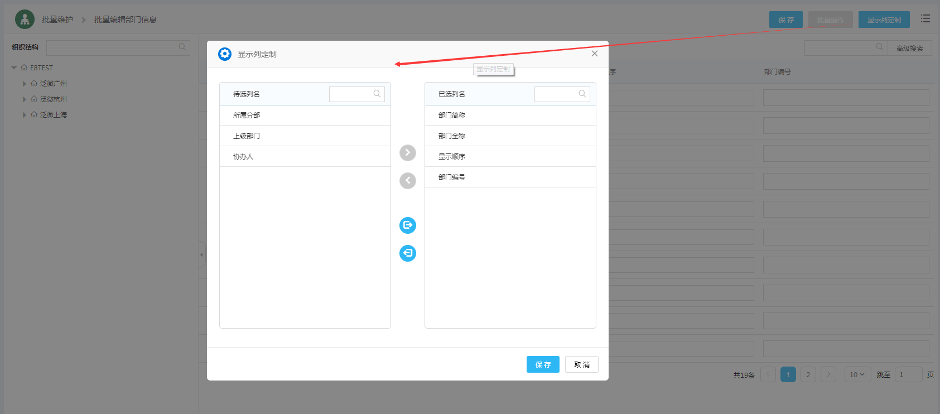
Task: Click the move-right arrow button
Action: pos(408,153)
